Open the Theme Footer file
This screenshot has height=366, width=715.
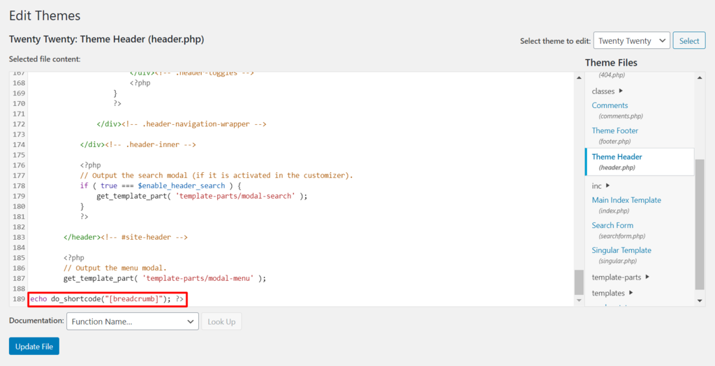[x=614, y=130]
